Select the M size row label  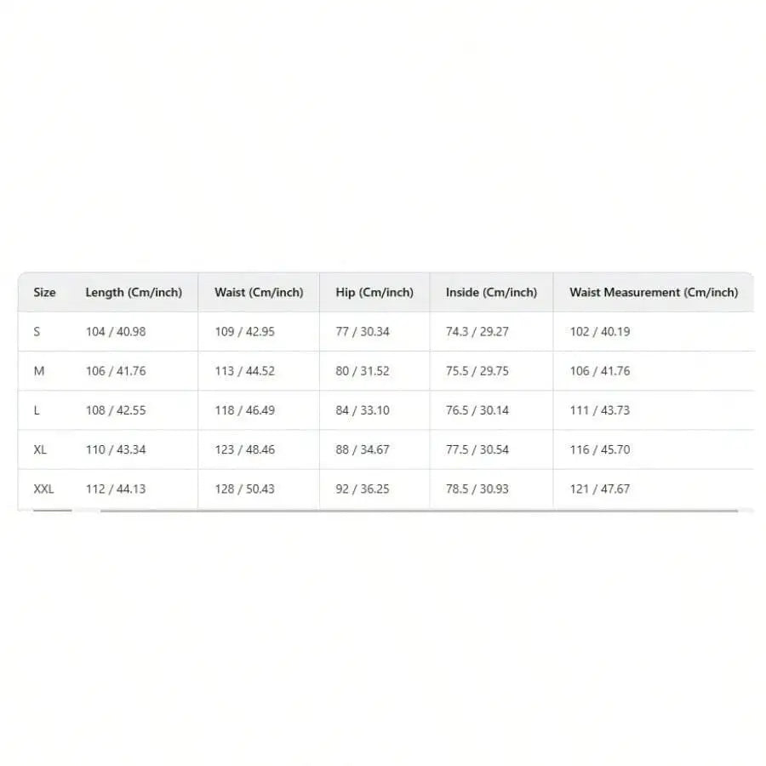click(x=39, y=371)
